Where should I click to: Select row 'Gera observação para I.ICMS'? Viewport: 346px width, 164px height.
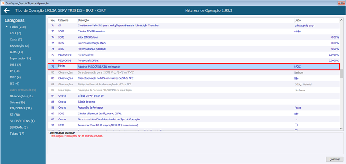point(194,72)
